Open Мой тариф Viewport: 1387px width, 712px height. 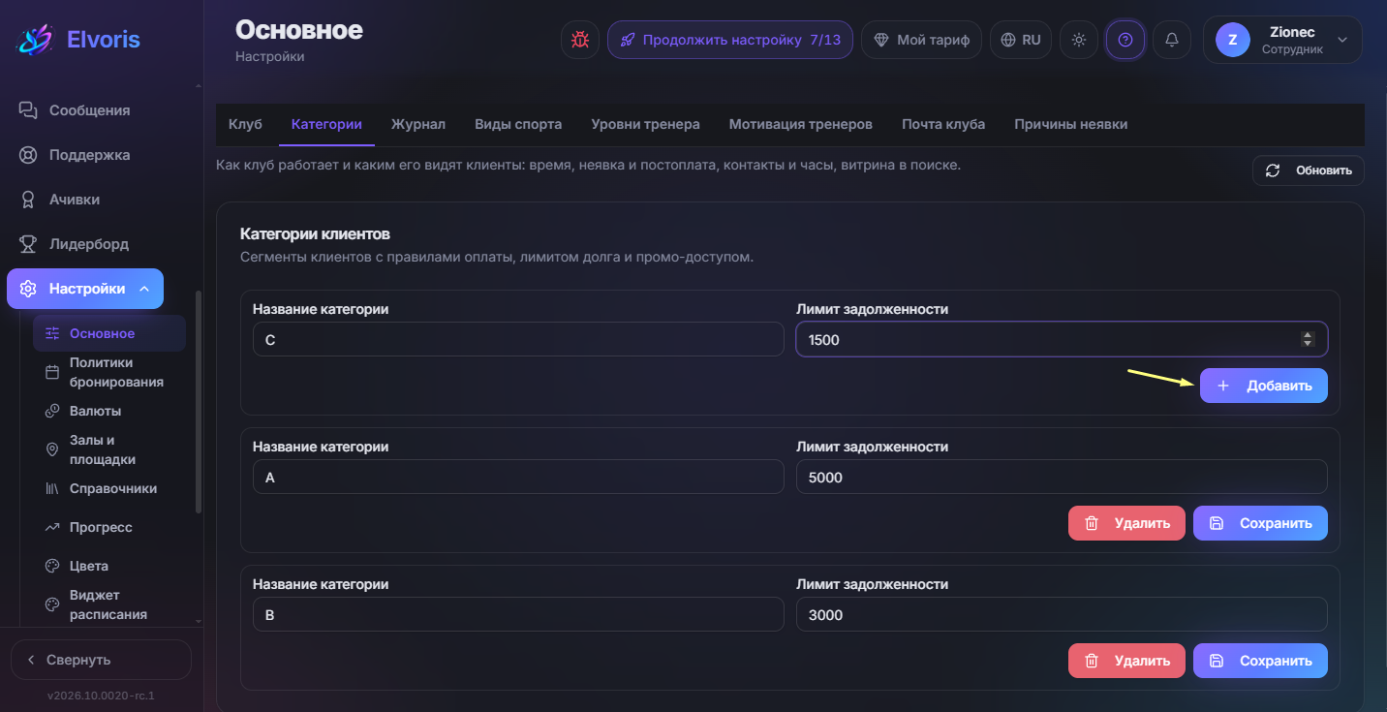tap(921, 40)
